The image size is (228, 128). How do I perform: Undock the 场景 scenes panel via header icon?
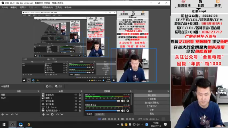pyautogui.click(x=38, y=91)
